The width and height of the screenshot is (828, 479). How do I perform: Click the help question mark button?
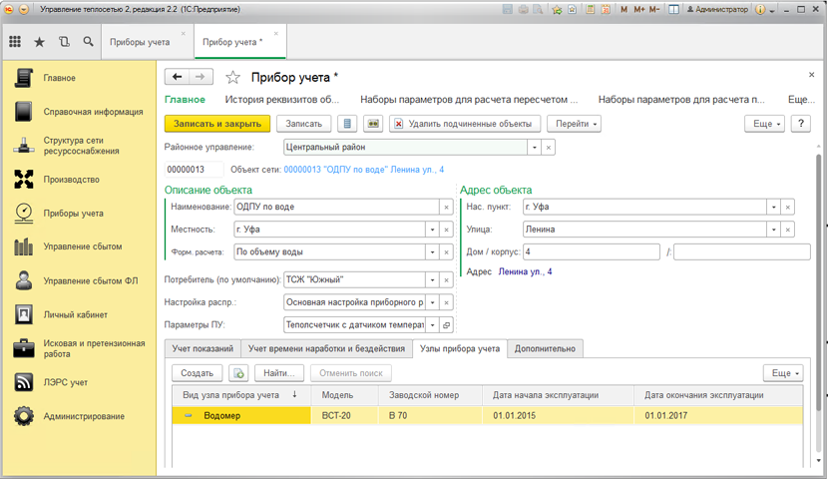[x=803, y=123]
